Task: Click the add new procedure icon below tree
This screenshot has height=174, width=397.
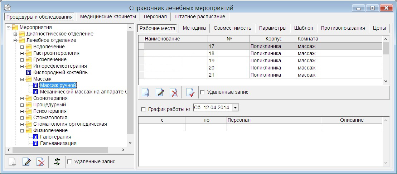Action: [13, 162]
